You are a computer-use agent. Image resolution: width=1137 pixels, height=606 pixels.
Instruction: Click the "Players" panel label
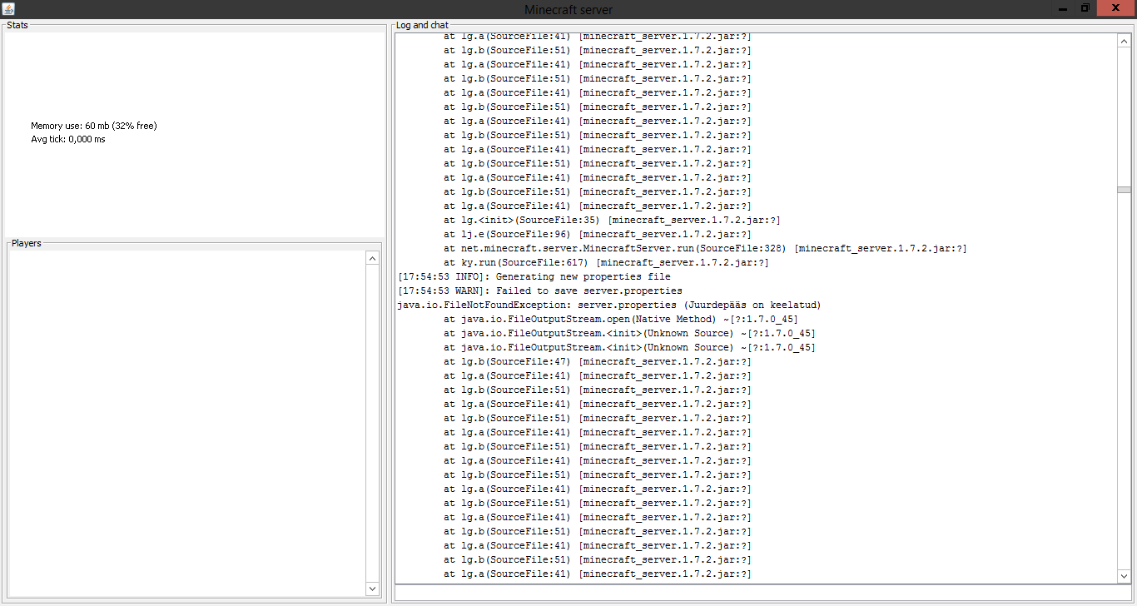point(27,243)
